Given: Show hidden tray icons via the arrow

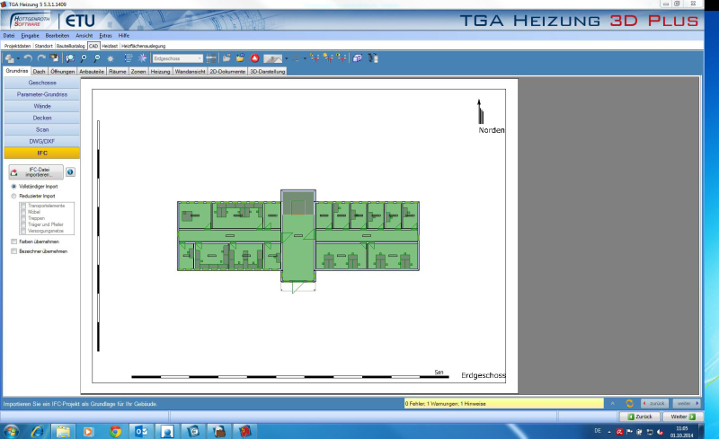Looking at the screenshot, I should pos(609,432).
